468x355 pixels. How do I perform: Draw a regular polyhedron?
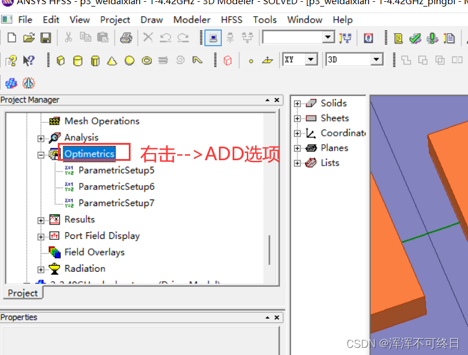95,61
